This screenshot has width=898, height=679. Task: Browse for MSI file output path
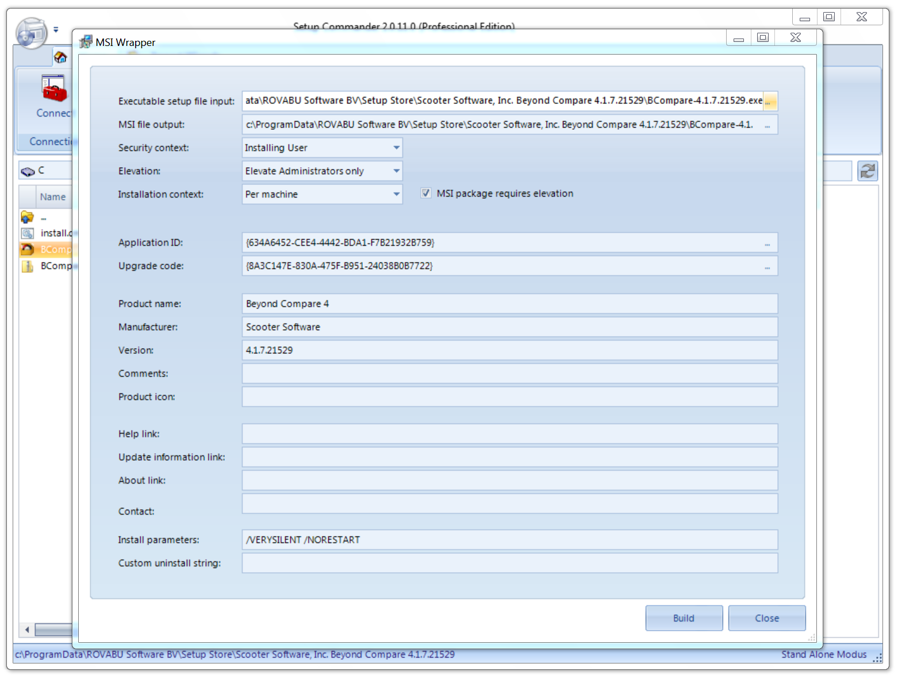[767, 125]
